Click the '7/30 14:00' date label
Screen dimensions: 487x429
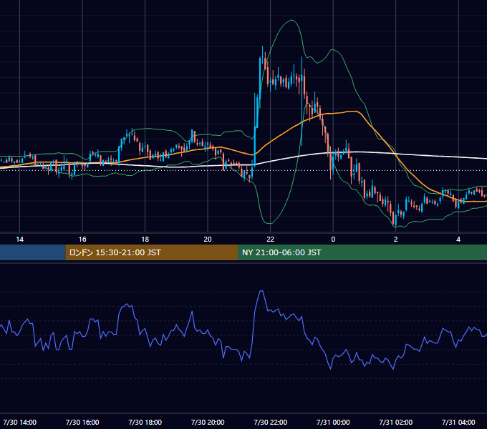(19, 422)
